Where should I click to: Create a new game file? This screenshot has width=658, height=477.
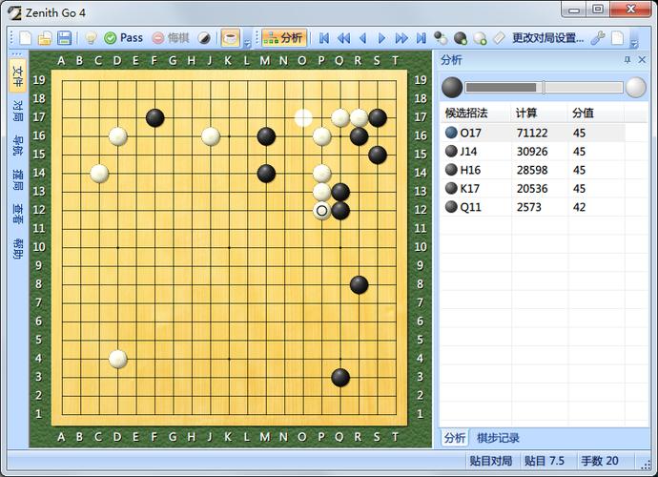26,38
